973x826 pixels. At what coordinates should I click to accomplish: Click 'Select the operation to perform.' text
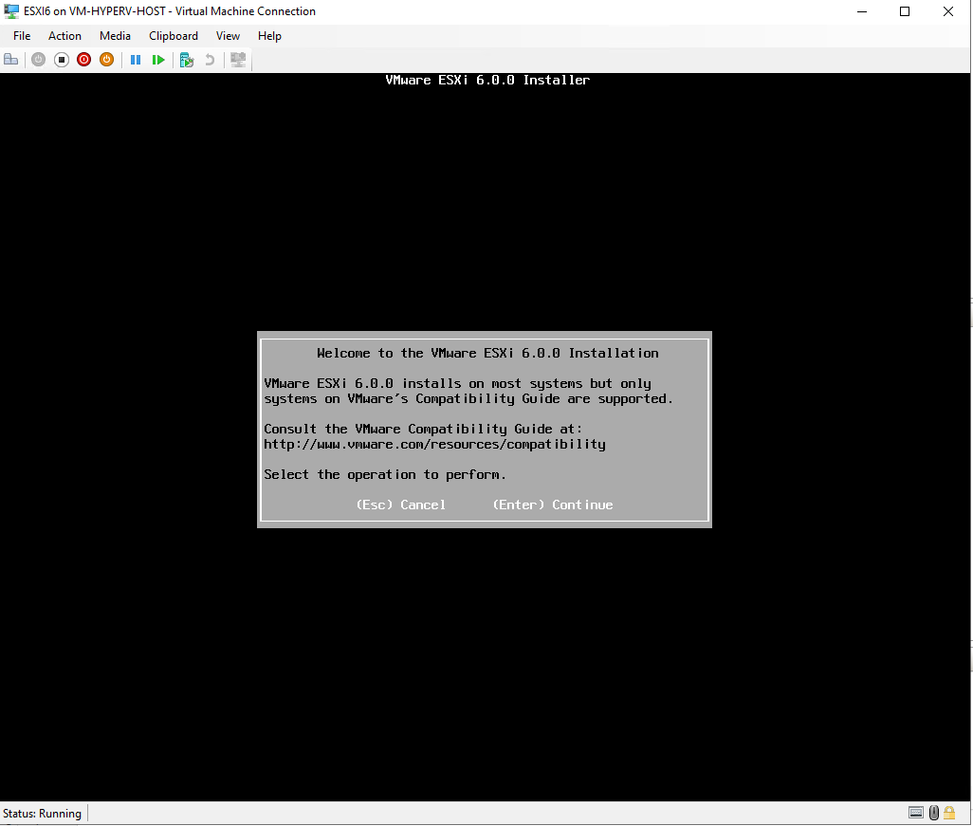(x=385, y=475)
